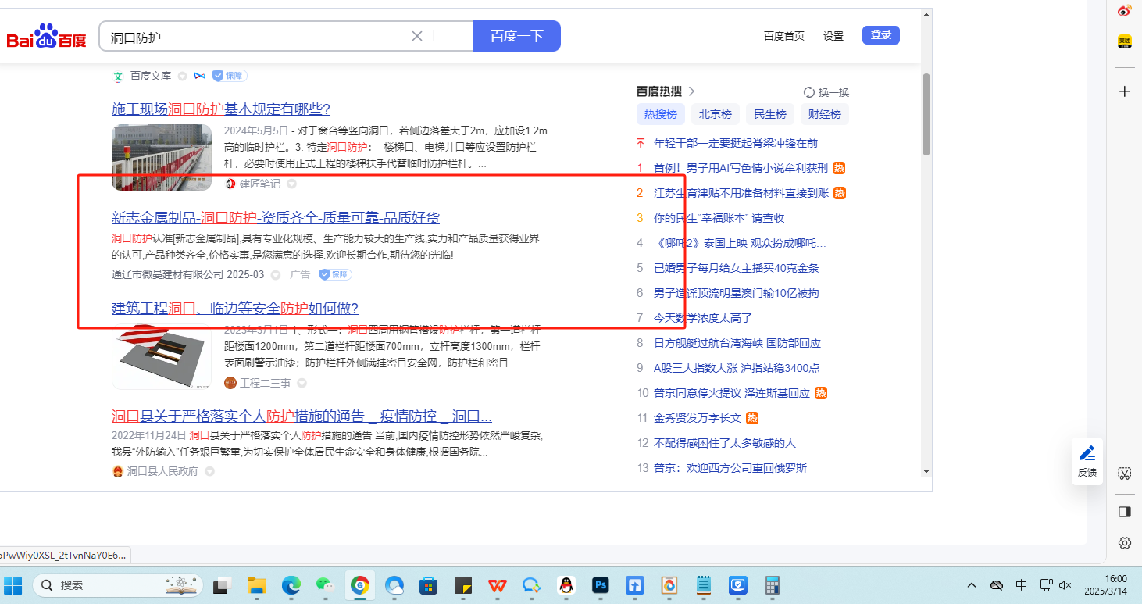Click the 百度一下 search button
This screenshot has width=1142, height=604.
(516, 36)
